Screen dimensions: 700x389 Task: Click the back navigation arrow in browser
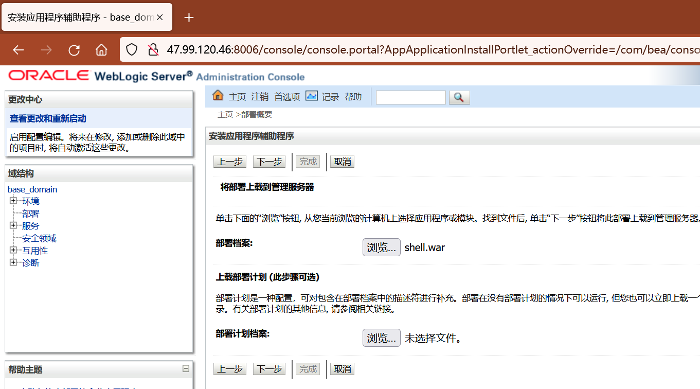[18, 49]
